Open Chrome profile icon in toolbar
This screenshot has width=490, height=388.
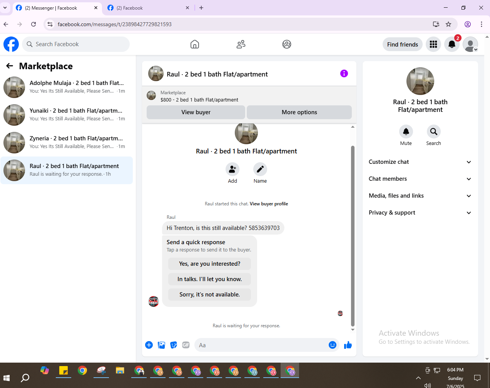coord(468,24)
